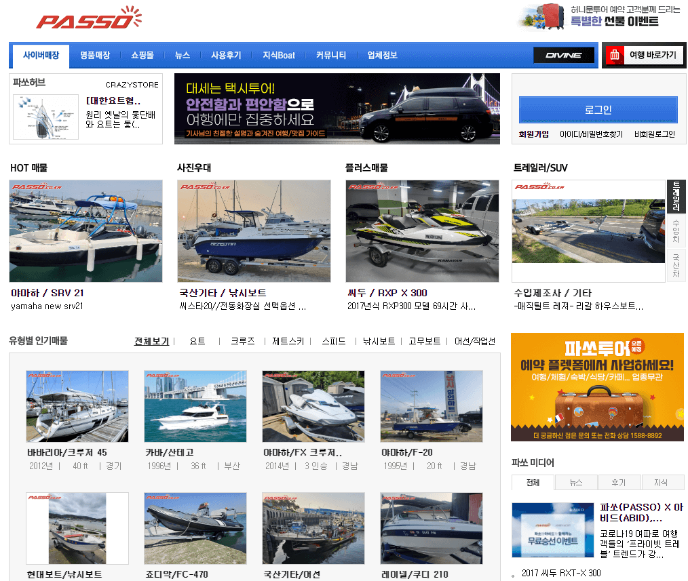
Task: Open the 카바/산테고 listing title
Action: [170, 452]
